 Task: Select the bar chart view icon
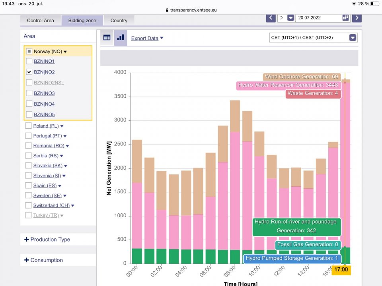click(120, 38)
